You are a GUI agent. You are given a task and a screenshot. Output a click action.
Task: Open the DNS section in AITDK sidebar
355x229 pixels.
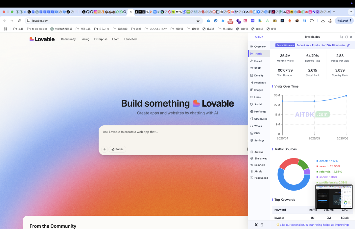pyautogui.click(x=255, y=134)
